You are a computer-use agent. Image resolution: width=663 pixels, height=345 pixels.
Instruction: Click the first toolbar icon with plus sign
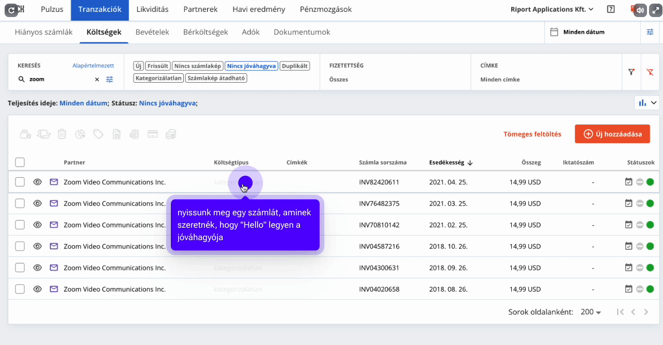[x=26, y=134]
